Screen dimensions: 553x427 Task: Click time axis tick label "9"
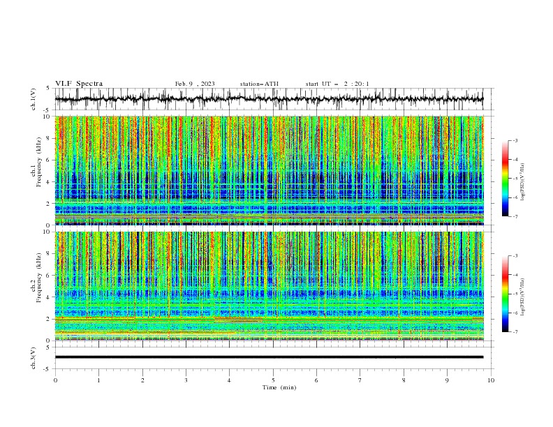[x=447, y=380]
